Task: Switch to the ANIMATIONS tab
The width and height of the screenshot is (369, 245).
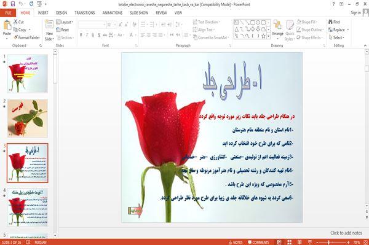Action: (113, 13)
